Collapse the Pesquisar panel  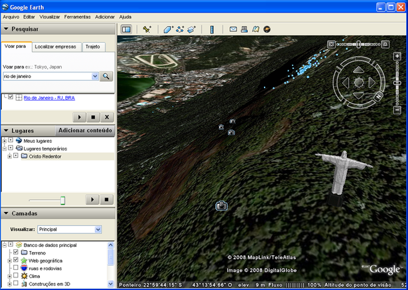6,29
